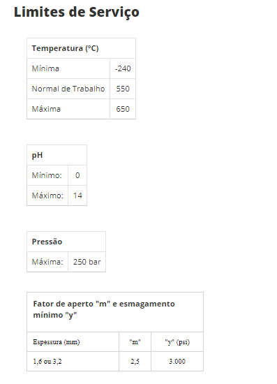Click the Mínima temperature label
Screen dimensions: 277x384
click(45, 68)
